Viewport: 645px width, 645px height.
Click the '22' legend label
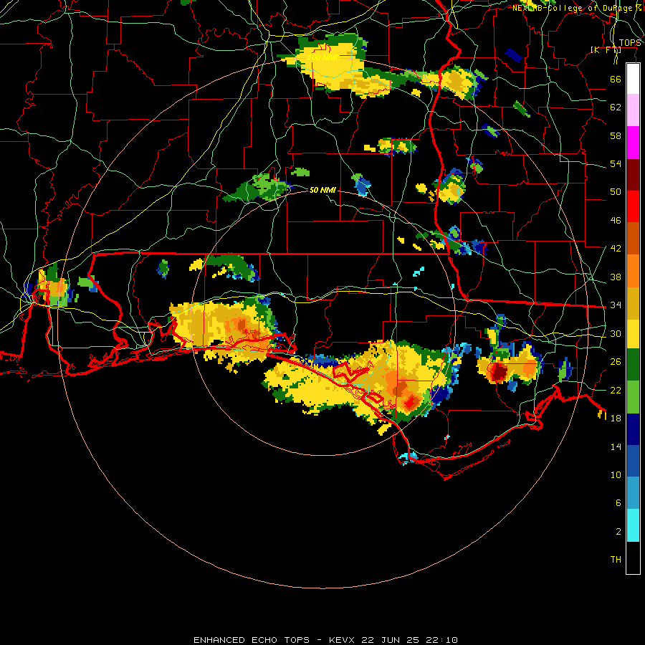tap(616, 390)
